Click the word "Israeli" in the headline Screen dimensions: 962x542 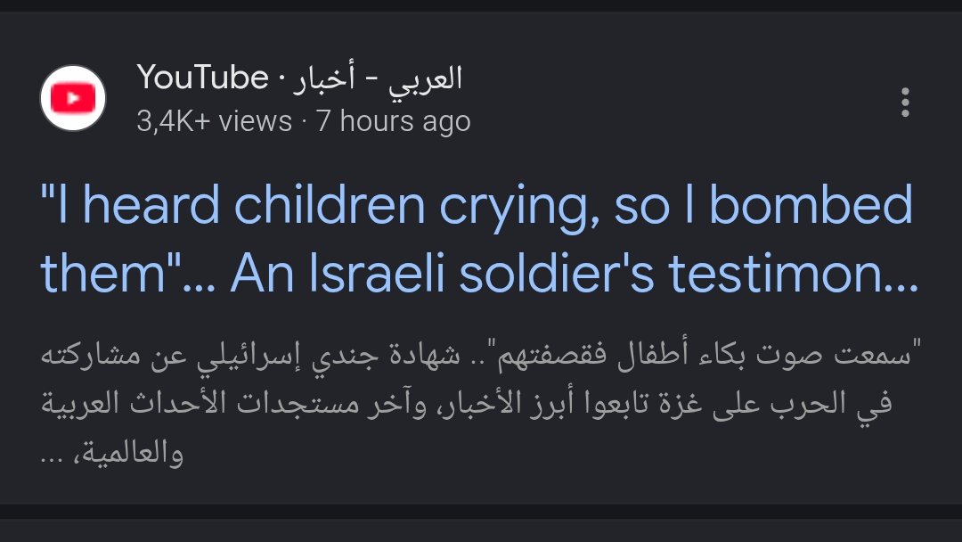[377, 273]
